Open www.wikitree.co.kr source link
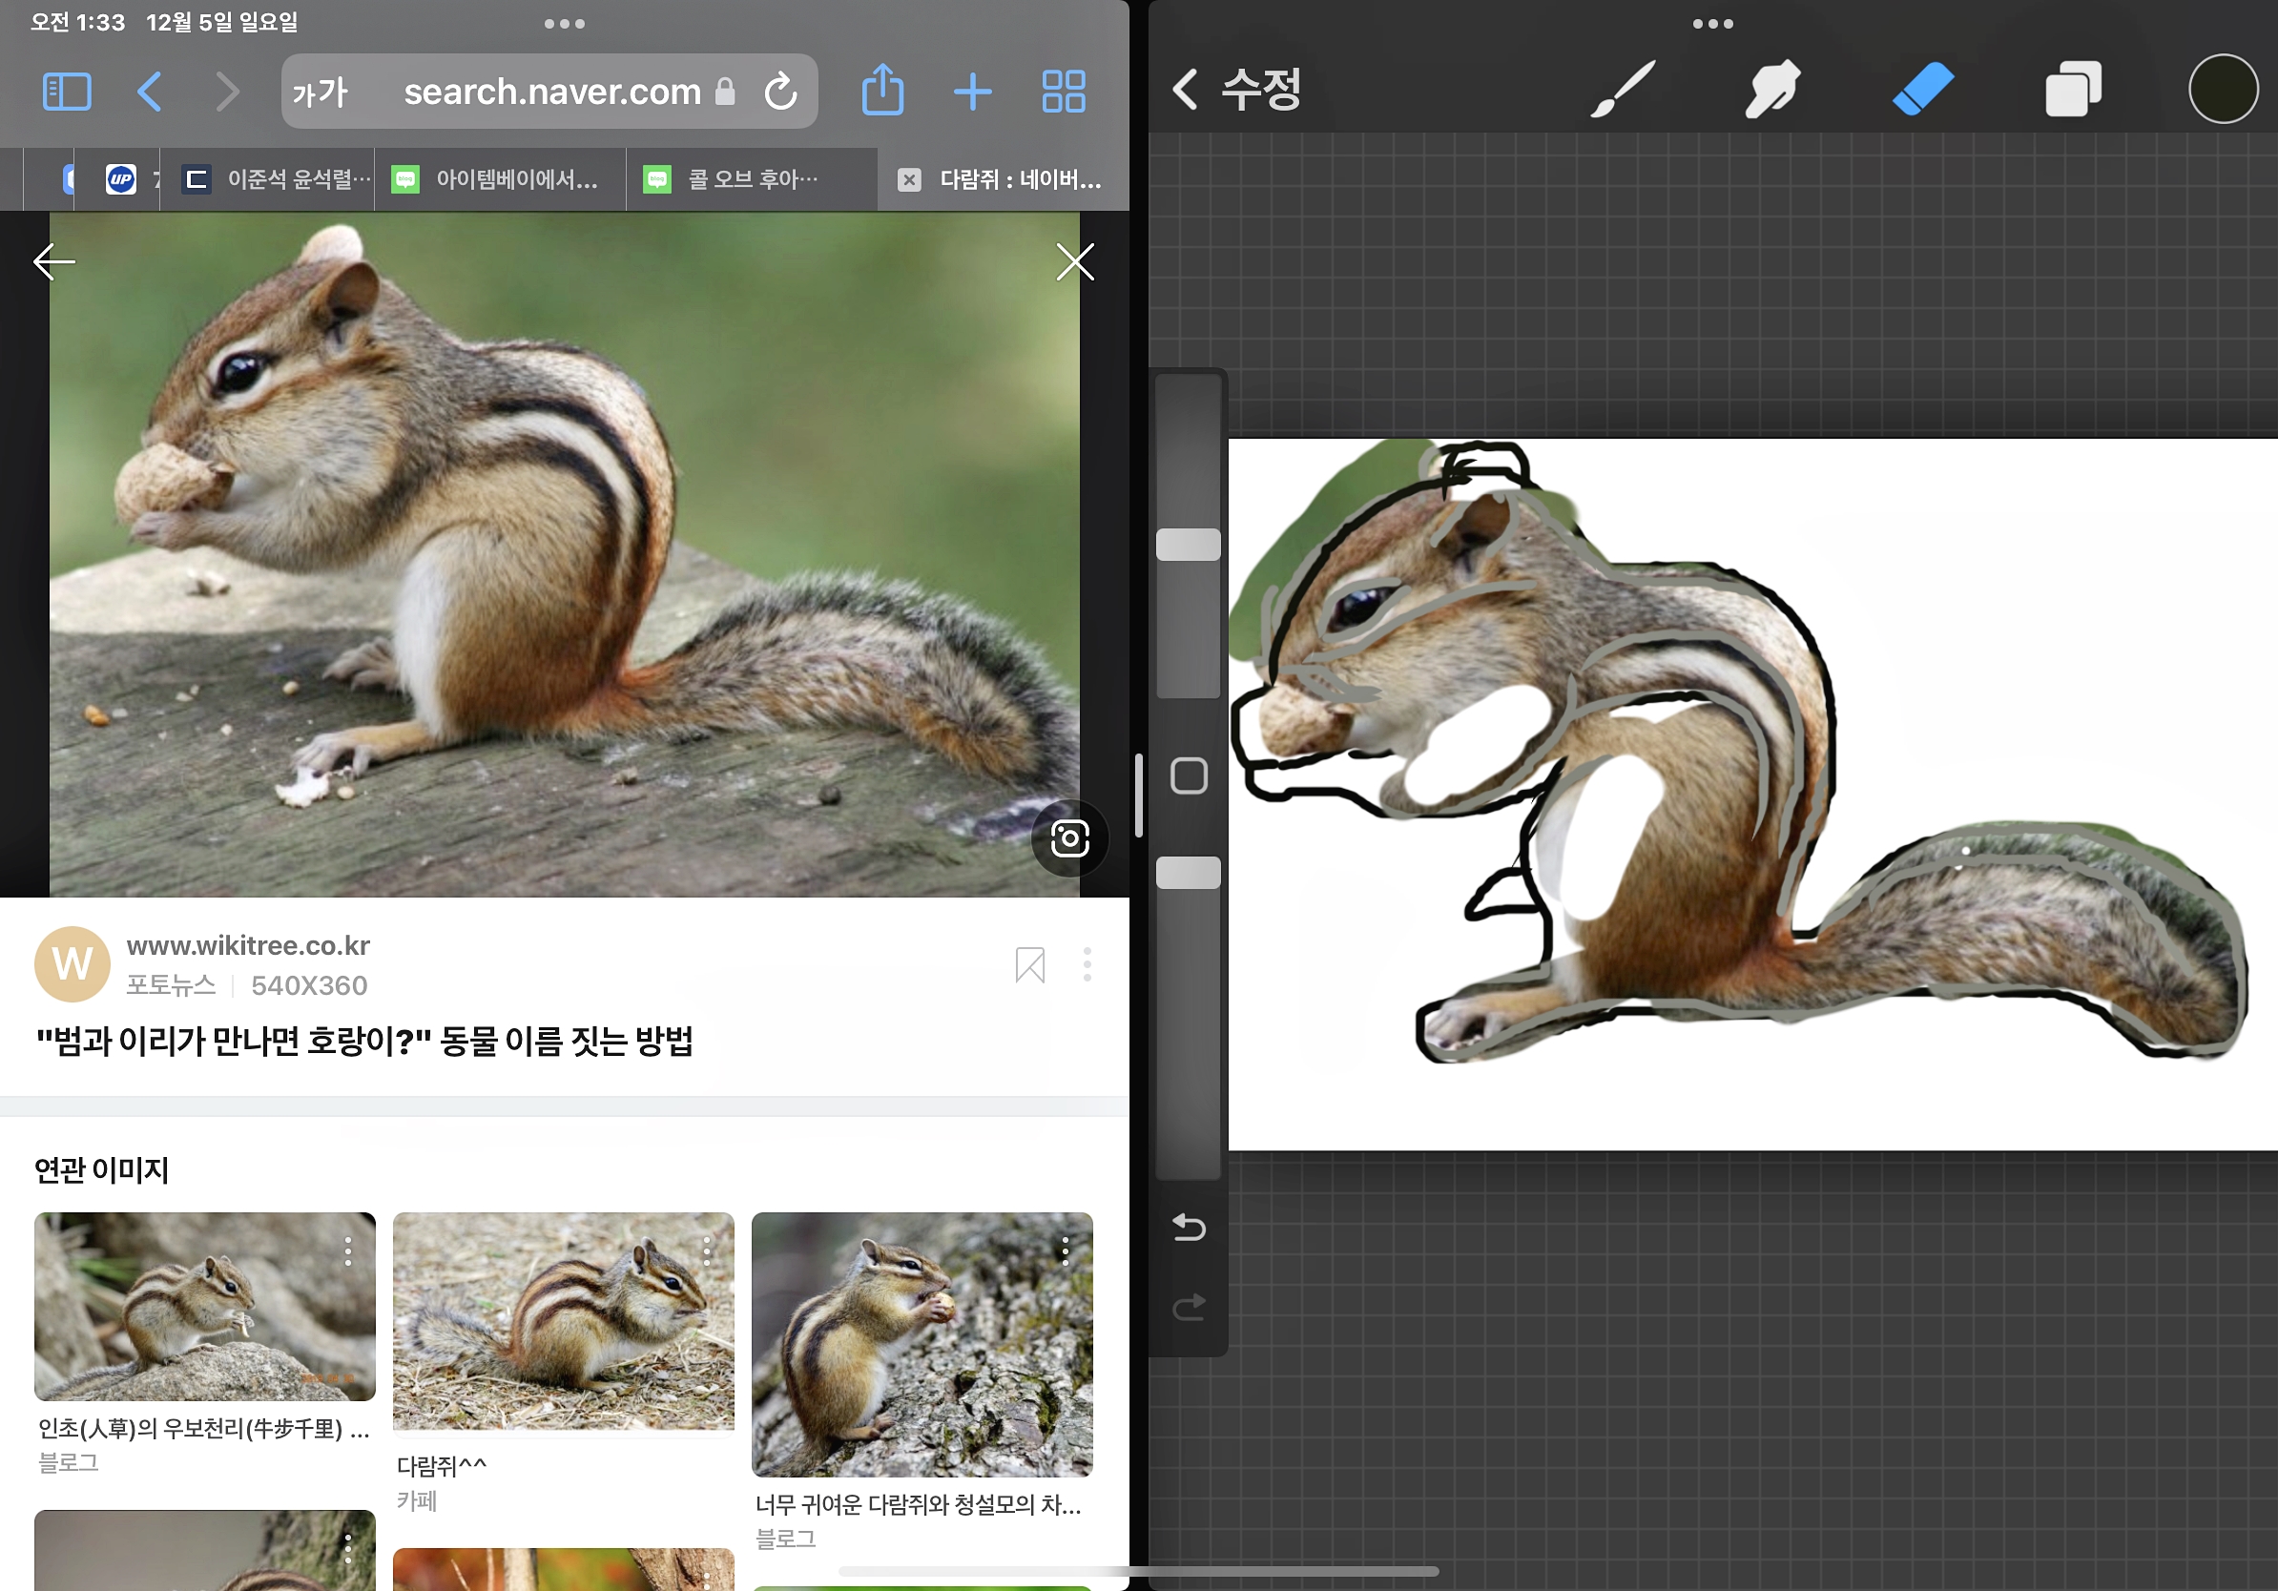2278x1591 pixels. pos(248,945)
